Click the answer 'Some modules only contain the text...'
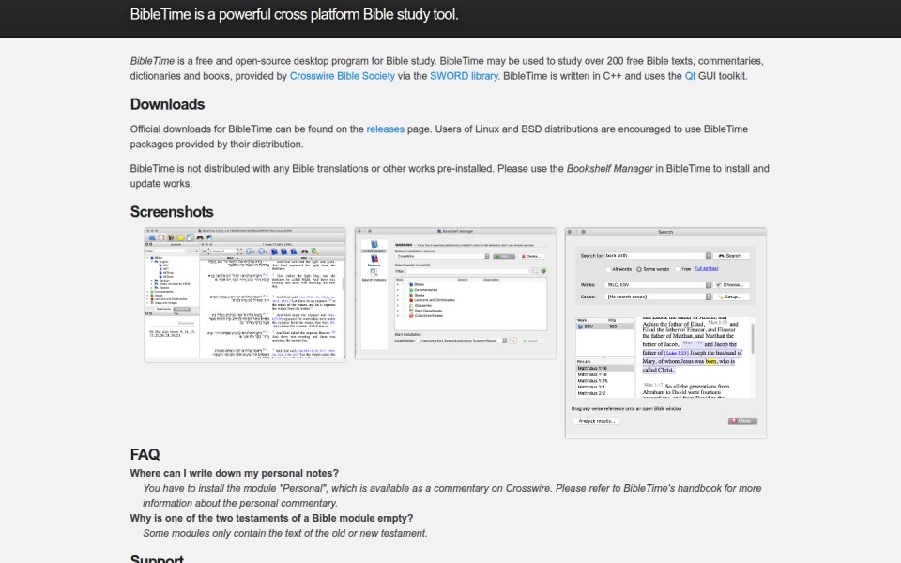Screen dimensions: 901x563 285,533
